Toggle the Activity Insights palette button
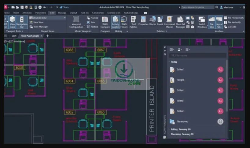Screen dimensions: 250x148 coord(116,22)
